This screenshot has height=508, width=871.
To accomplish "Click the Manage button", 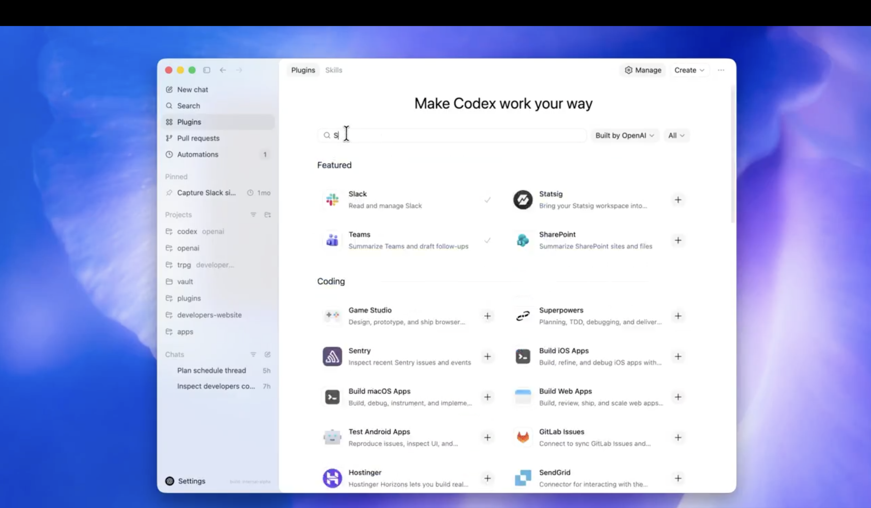I will (643, 70).
